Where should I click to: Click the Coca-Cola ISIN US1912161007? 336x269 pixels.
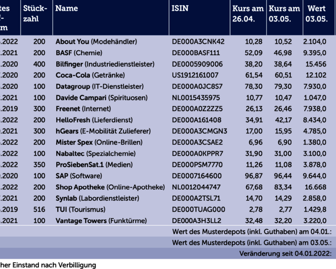[197, 76]
